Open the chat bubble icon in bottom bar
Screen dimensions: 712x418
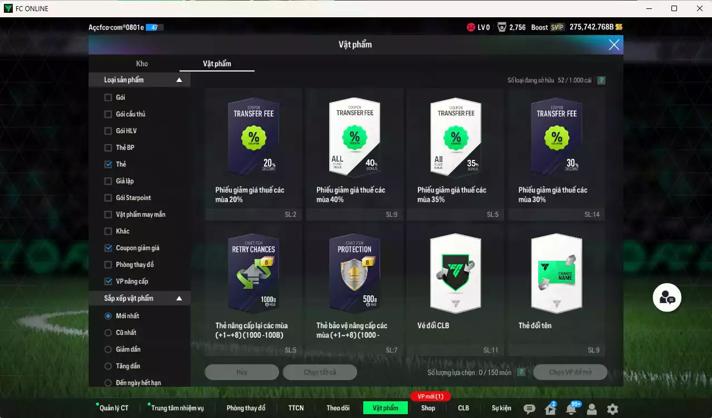[529, 409]
